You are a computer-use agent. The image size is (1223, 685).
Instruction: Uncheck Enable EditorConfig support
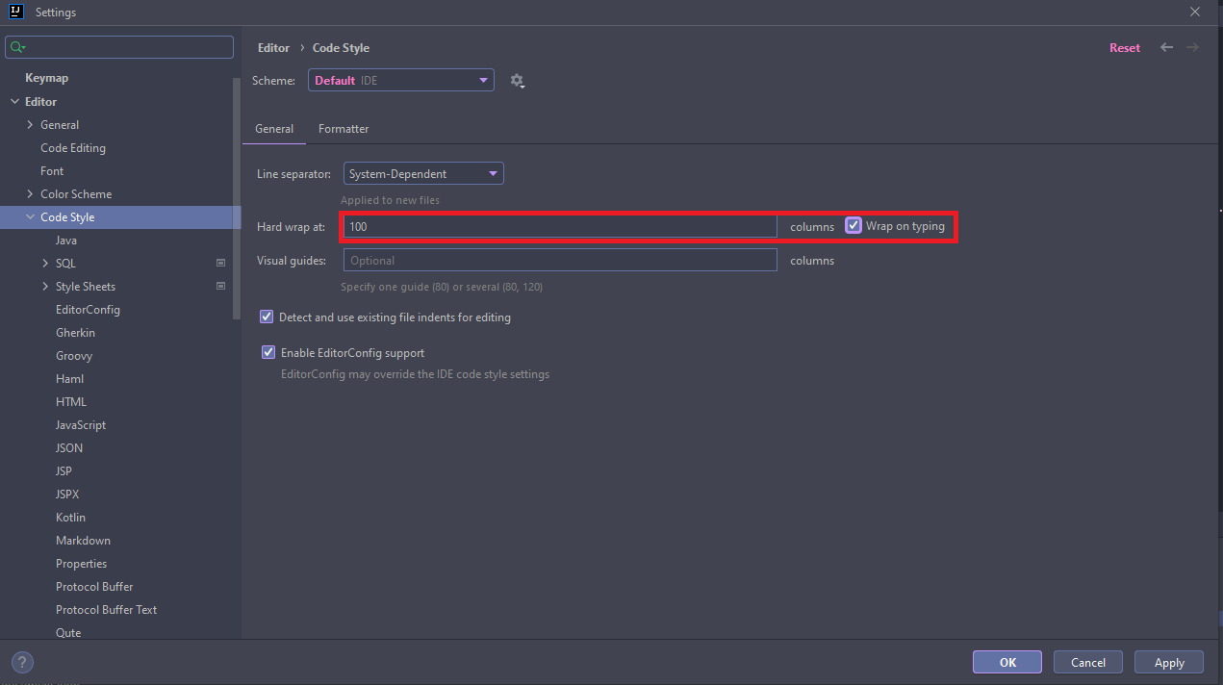[x=268, y=353]
